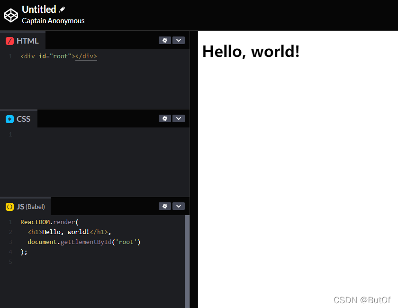This screenshot has height=308, width=398.
Task: Select the CSS editor tab
Action: [x=18, y=119]
